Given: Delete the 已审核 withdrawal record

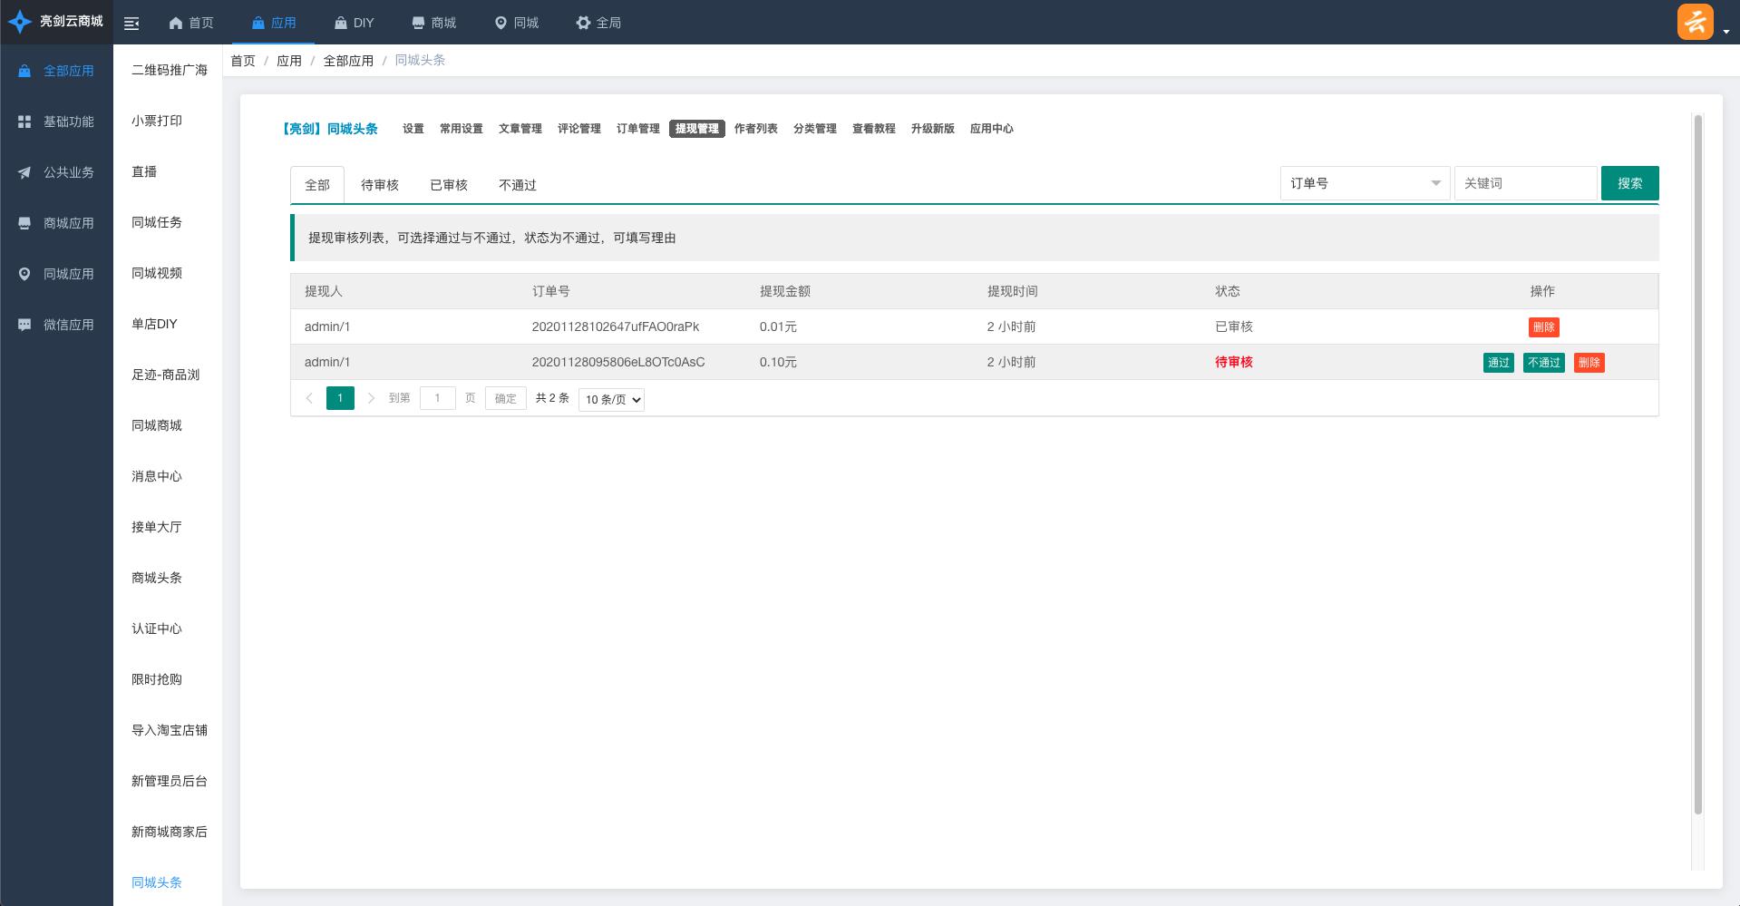Looking at the screenshot, I should click(1543, 327).
